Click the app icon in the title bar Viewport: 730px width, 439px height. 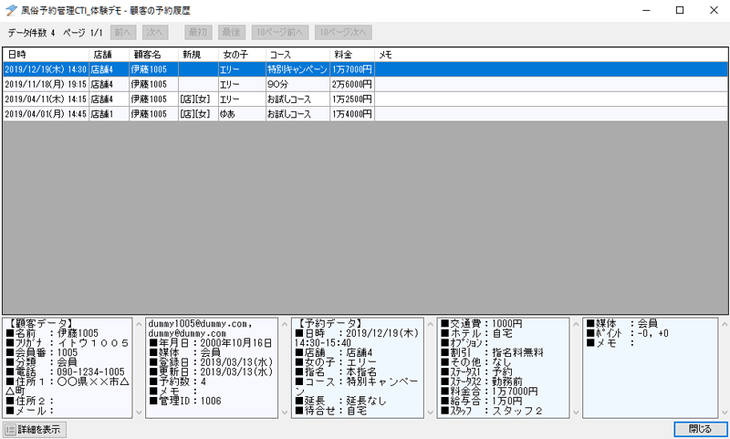click(11, 10)
